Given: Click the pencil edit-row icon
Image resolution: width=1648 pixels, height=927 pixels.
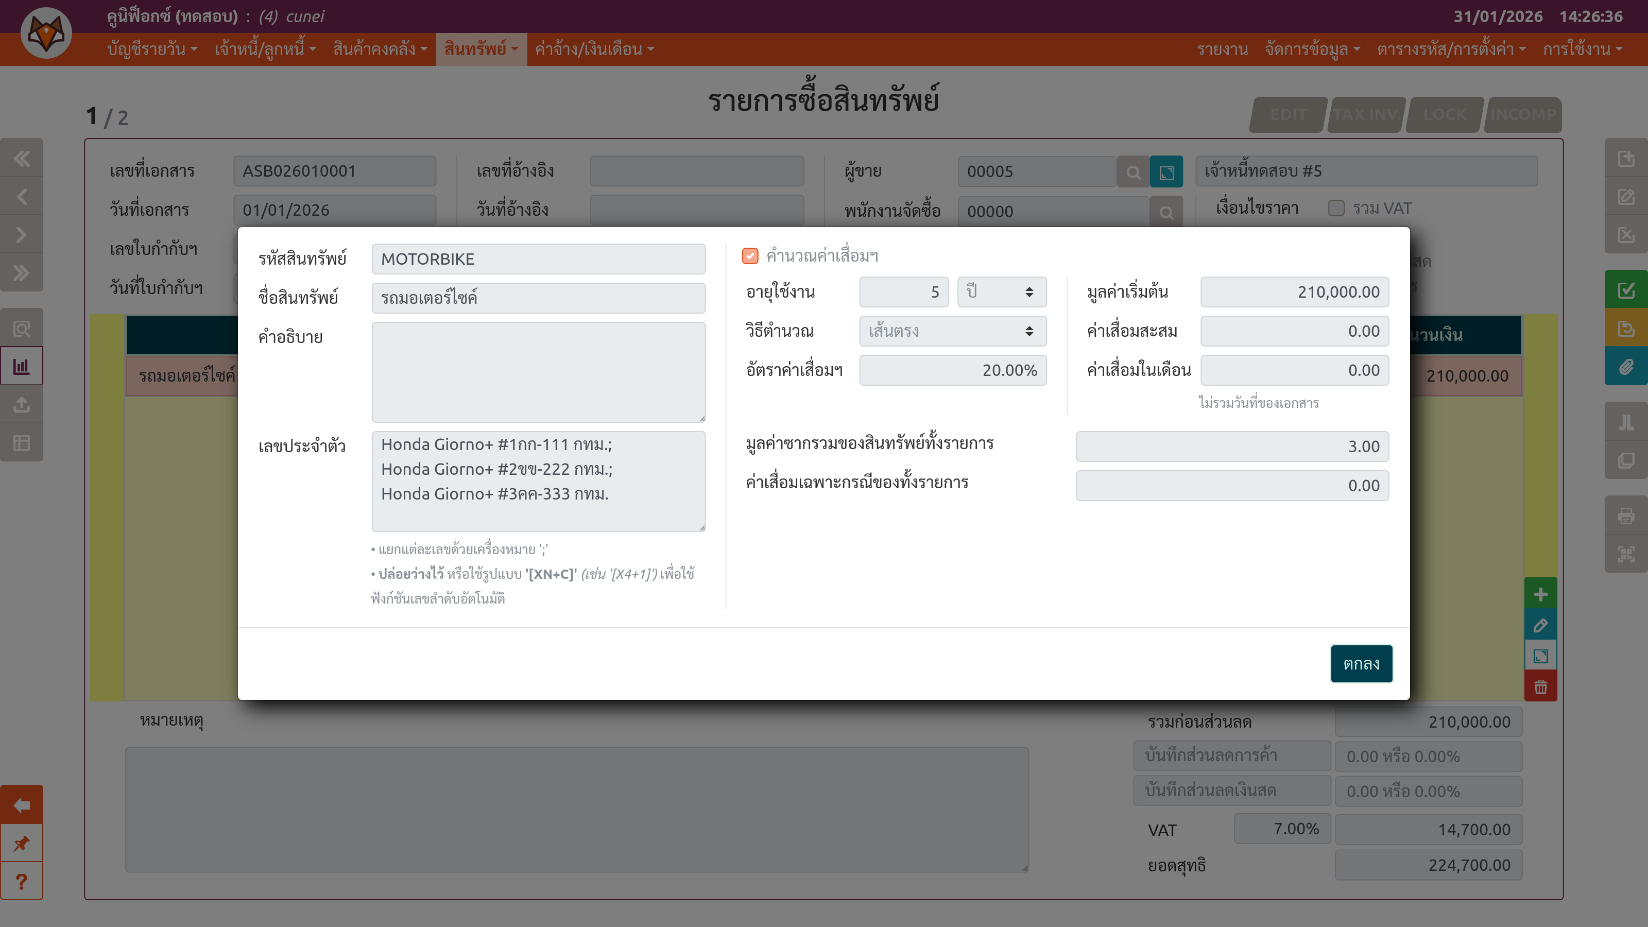Looking at the screenshot, I should click(x=1540, y=625).
